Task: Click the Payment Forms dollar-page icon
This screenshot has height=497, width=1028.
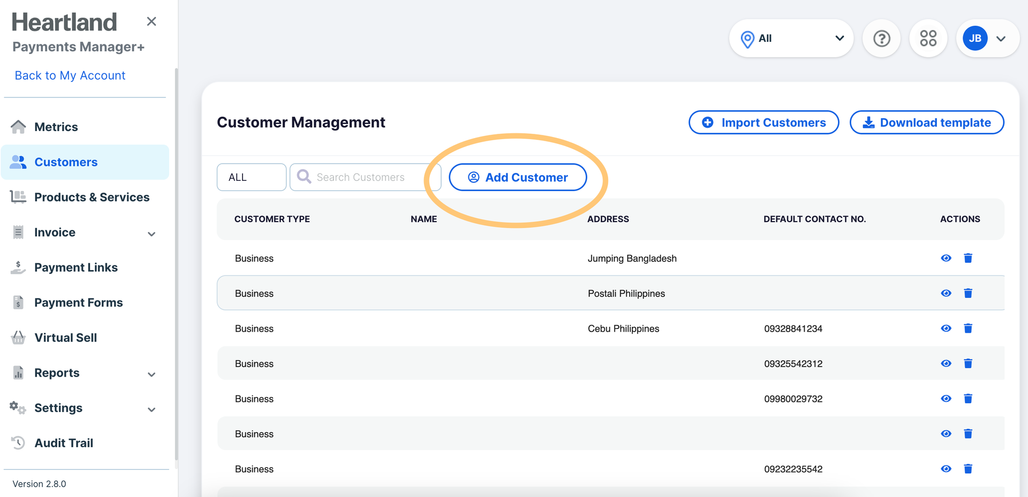Action: pyautogui.click(x=18, y=302)
